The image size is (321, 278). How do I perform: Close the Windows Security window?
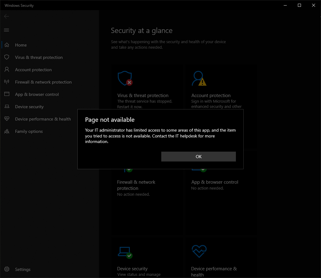coord(313,5)
